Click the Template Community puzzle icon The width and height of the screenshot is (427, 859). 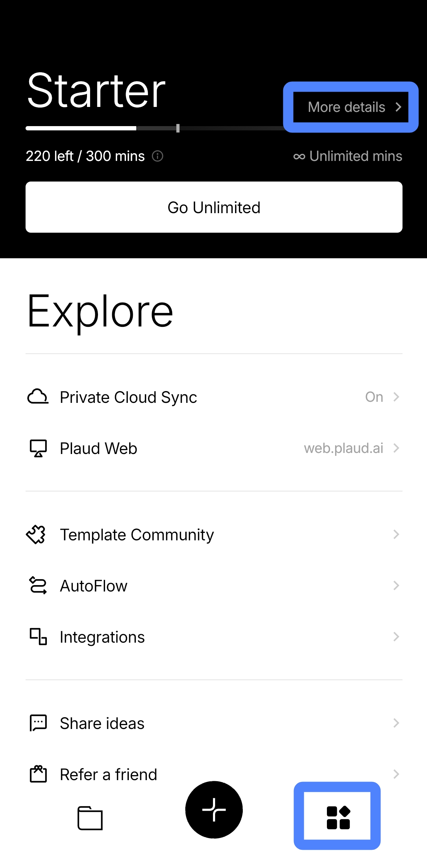coord(36,535)
